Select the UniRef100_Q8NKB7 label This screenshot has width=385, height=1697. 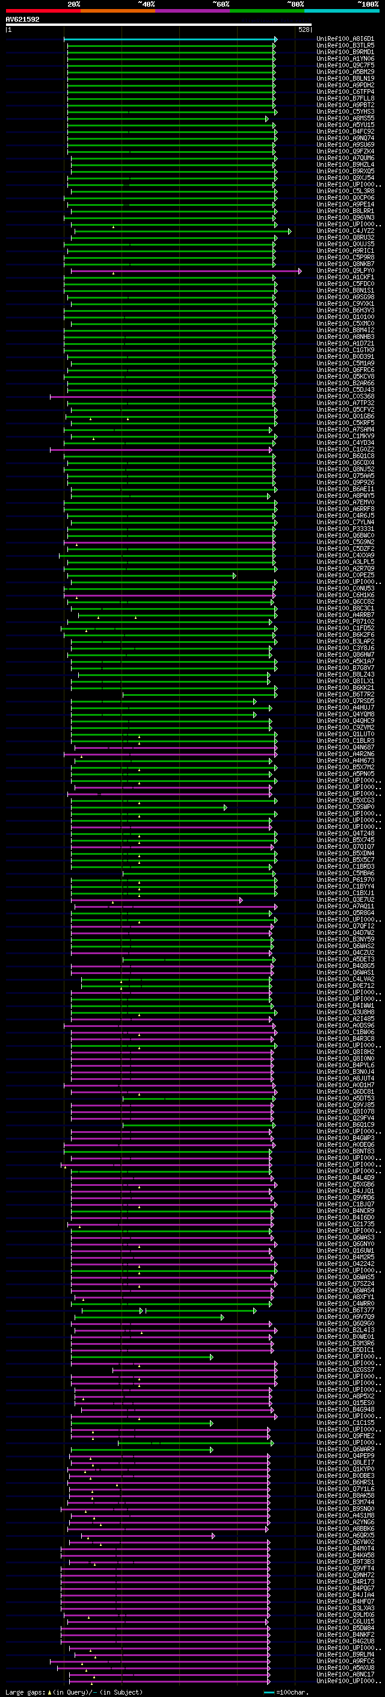(x=345, y=264)
